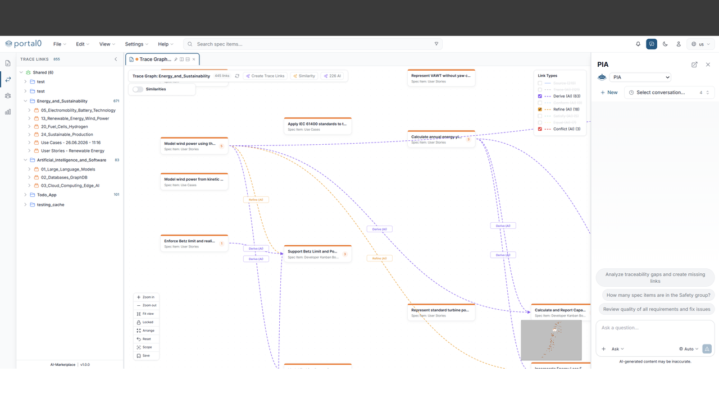Click Analyze traceability gaps suggestion
719x404 pixels.
click(655, 278)
